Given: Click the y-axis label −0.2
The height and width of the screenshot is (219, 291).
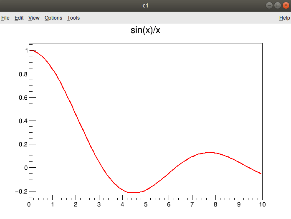Looking at the screenshot, I should coord(21,191).
